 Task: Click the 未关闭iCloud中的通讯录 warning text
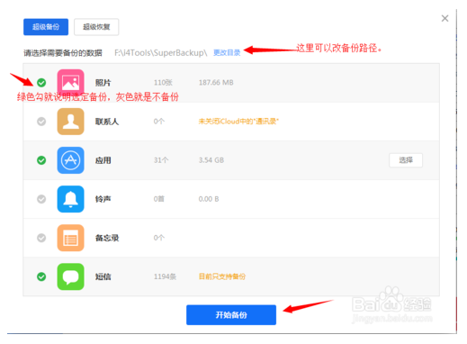click(238, 122)
